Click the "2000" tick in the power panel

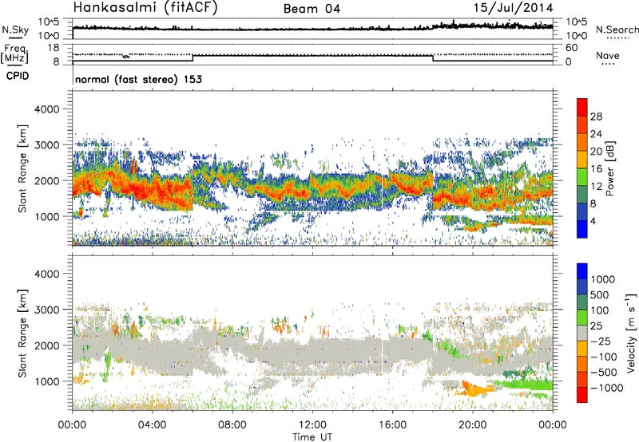coord(46,180)
